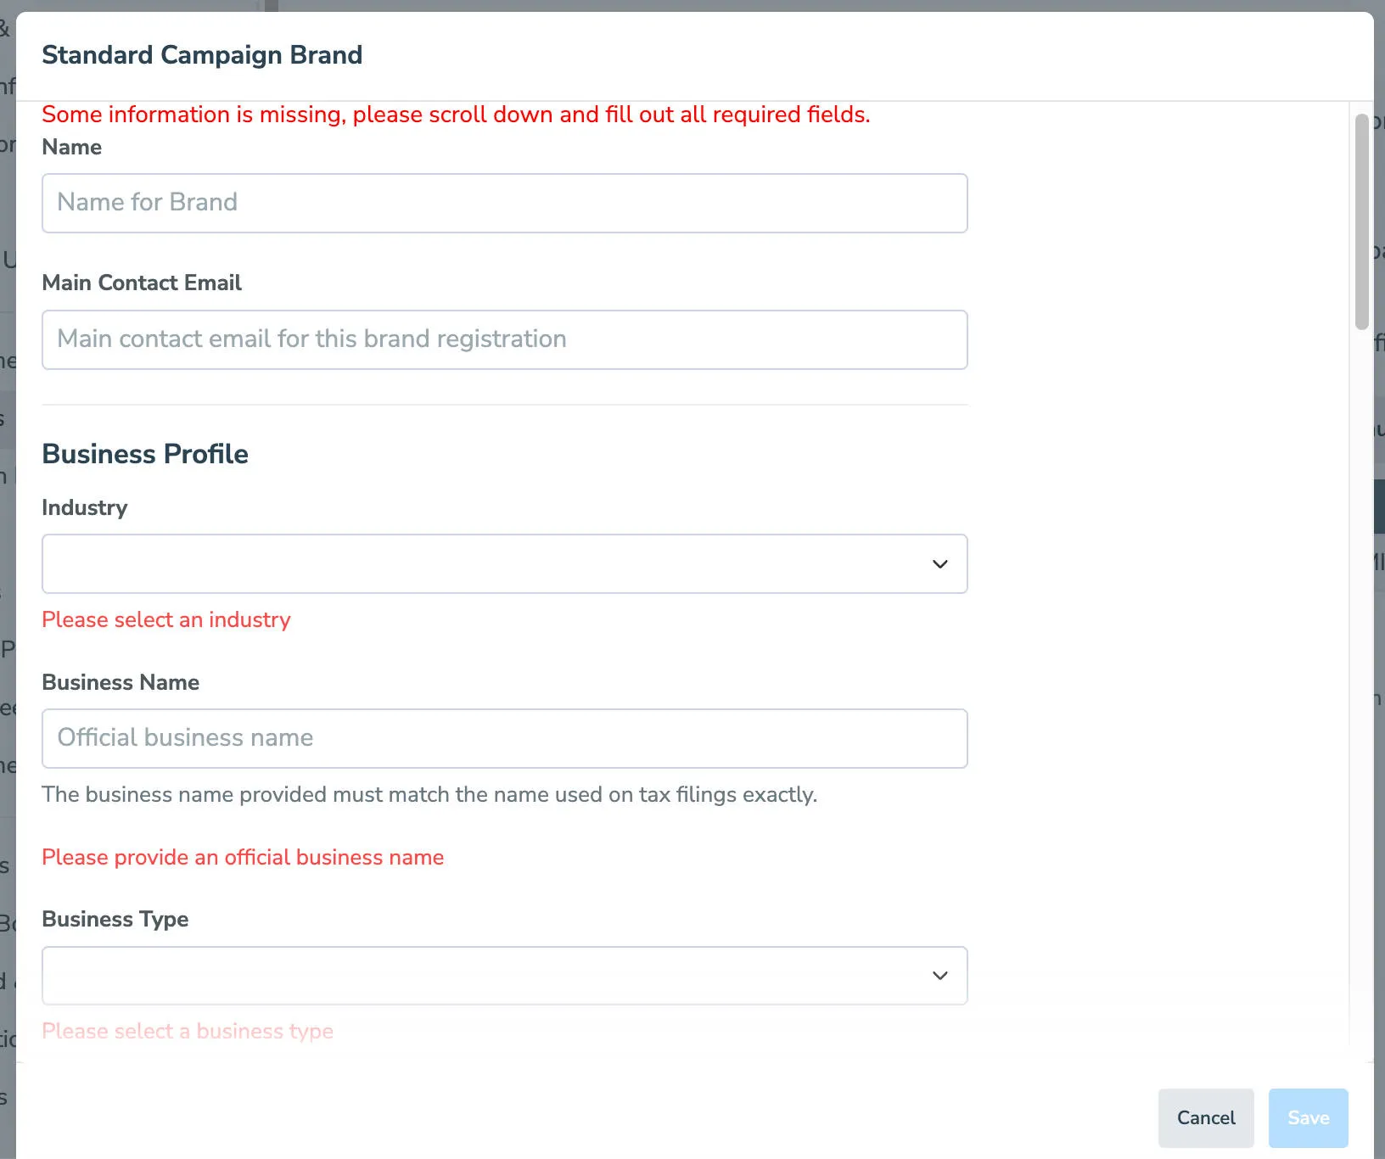
Task: Click the "Business Profile" section heading
Action: click(145, 454)
